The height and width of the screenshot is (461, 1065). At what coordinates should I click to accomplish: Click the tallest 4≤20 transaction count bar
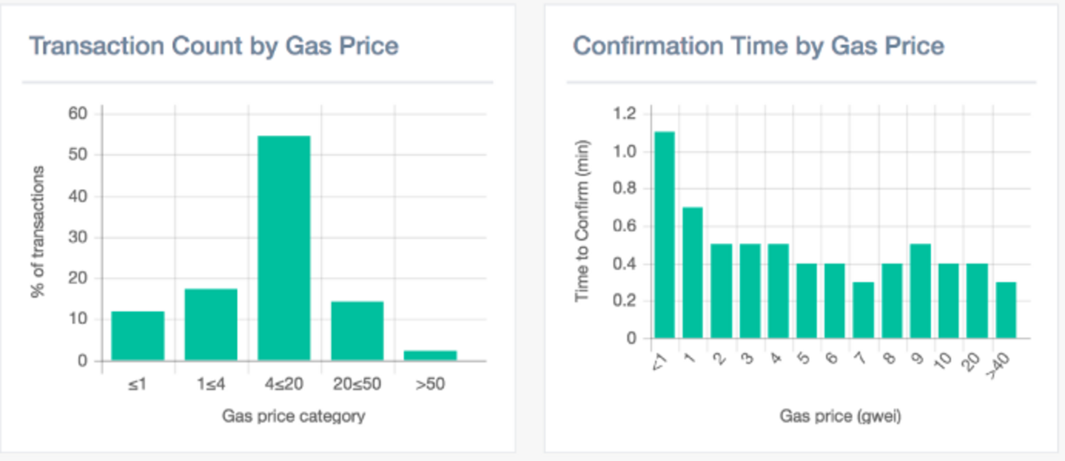coord(284,248)
